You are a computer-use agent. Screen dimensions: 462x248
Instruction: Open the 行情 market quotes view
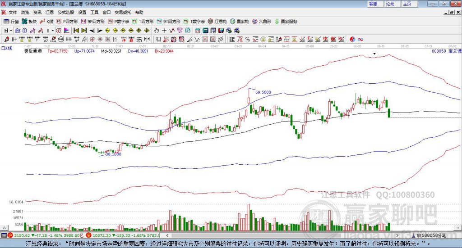[11, 22]
